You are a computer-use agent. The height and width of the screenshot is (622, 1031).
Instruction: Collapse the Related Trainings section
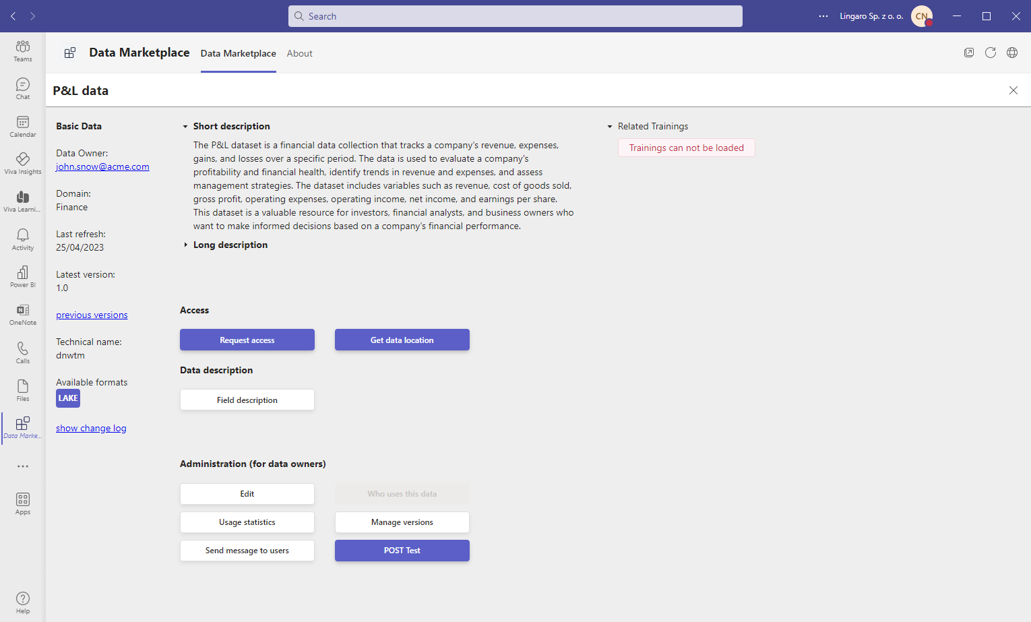click(x=610, y=127)
